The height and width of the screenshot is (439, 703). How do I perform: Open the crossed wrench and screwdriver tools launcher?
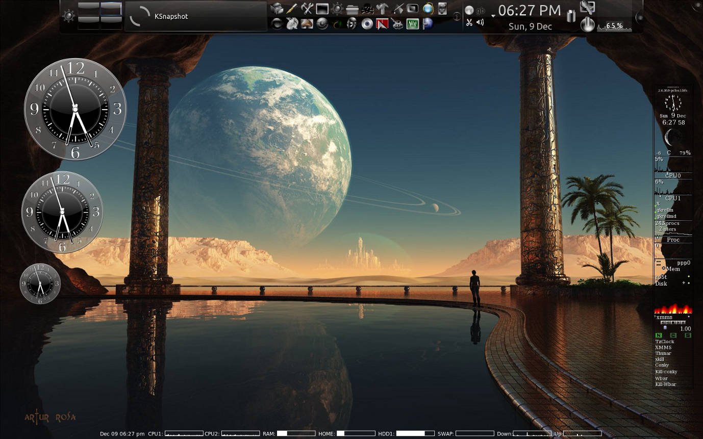click(x=307, y=9)
